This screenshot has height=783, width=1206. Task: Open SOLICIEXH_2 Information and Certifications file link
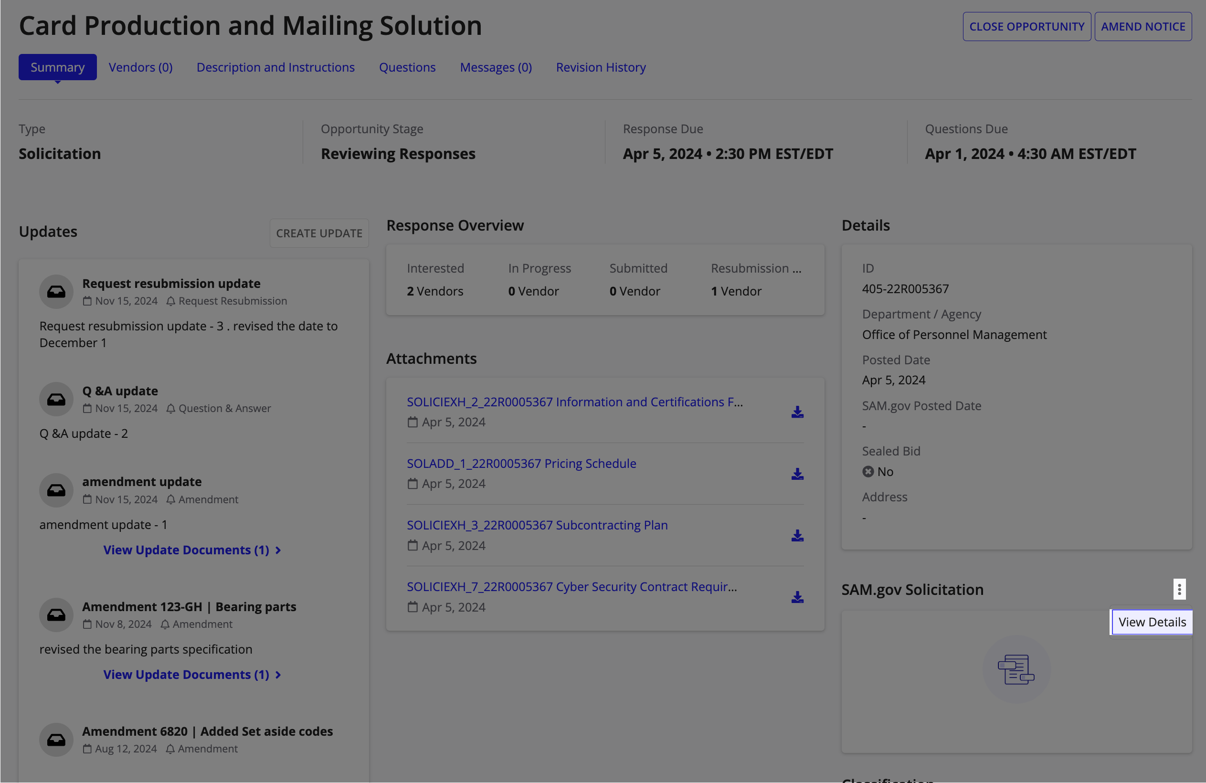(x=575, y=402)
